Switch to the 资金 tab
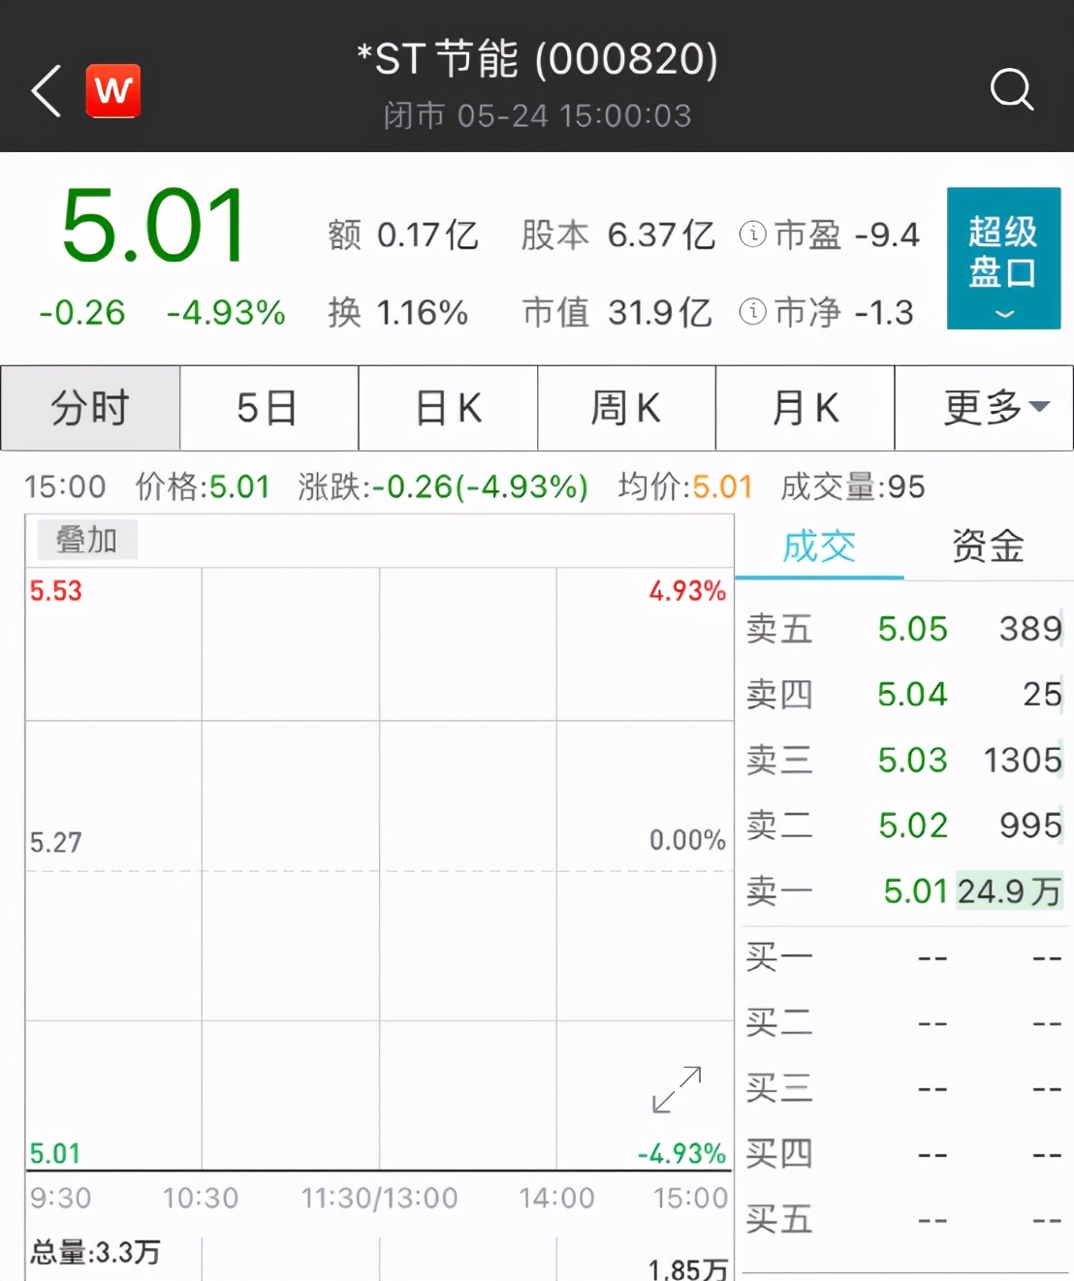Image resolution: width=1074 pixels, height=1281 pixels. click(988, 547)
